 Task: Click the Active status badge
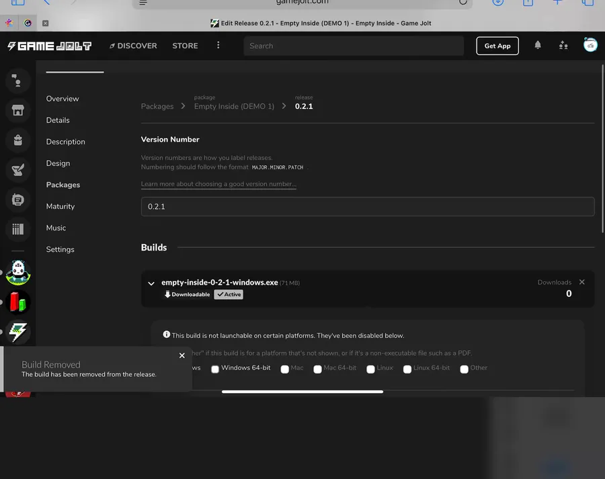pos(229,294)
